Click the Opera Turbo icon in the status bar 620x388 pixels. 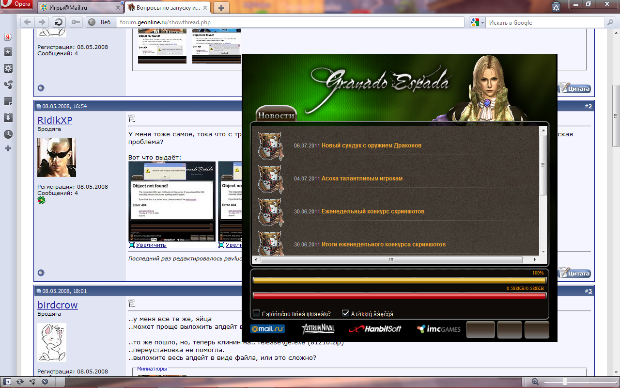tap(45, 382)
